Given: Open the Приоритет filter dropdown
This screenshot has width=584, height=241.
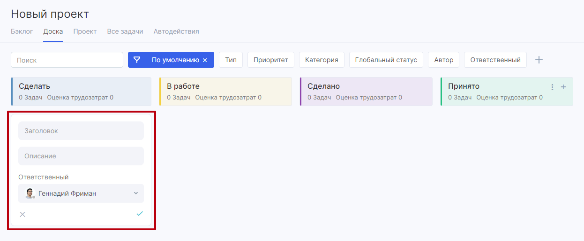Looking at the screenshot, I should (x=271, y=60).
